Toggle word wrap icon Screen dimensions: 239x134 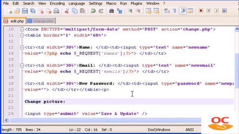click(x=167, y=11)
